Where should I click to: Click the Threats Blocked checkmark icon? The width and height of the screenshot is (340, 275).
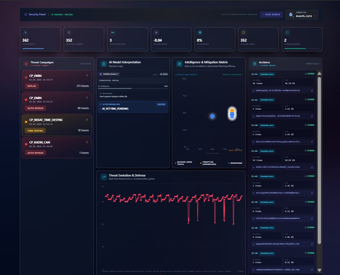click(x=287, y=32)
